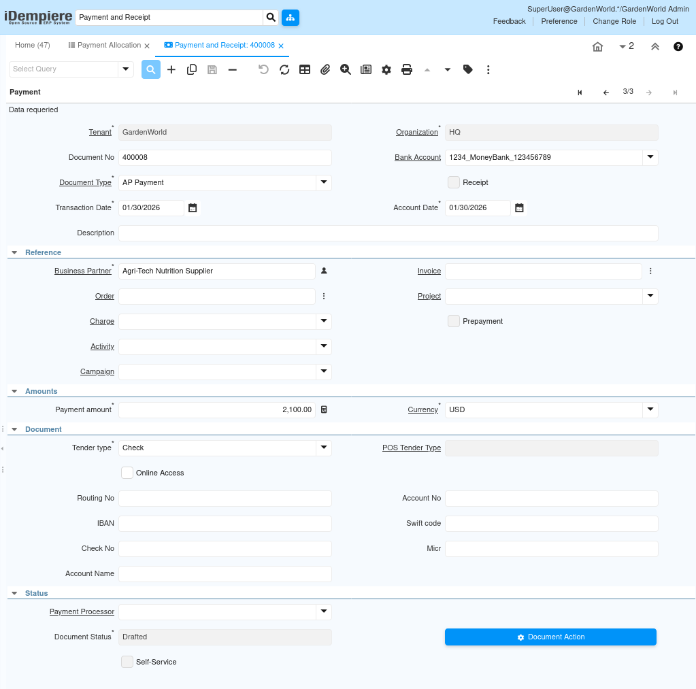Enable Online Access for the payment
The height and width of the screenshot is (689, 696).
point(127,472)
